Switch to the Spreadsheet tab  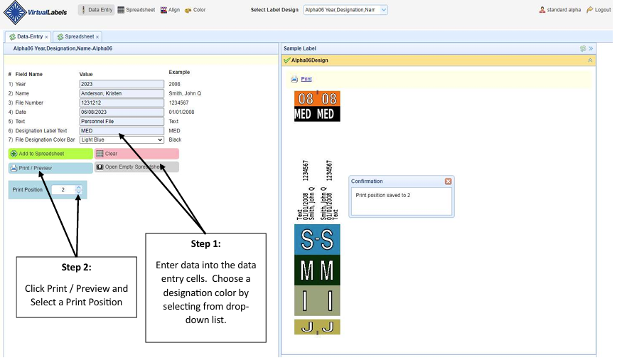(x=75, y=36)
